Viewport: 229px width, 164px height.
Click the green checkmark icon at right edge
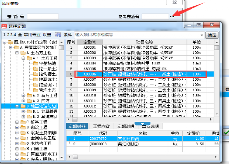click(x=226, y=133)
